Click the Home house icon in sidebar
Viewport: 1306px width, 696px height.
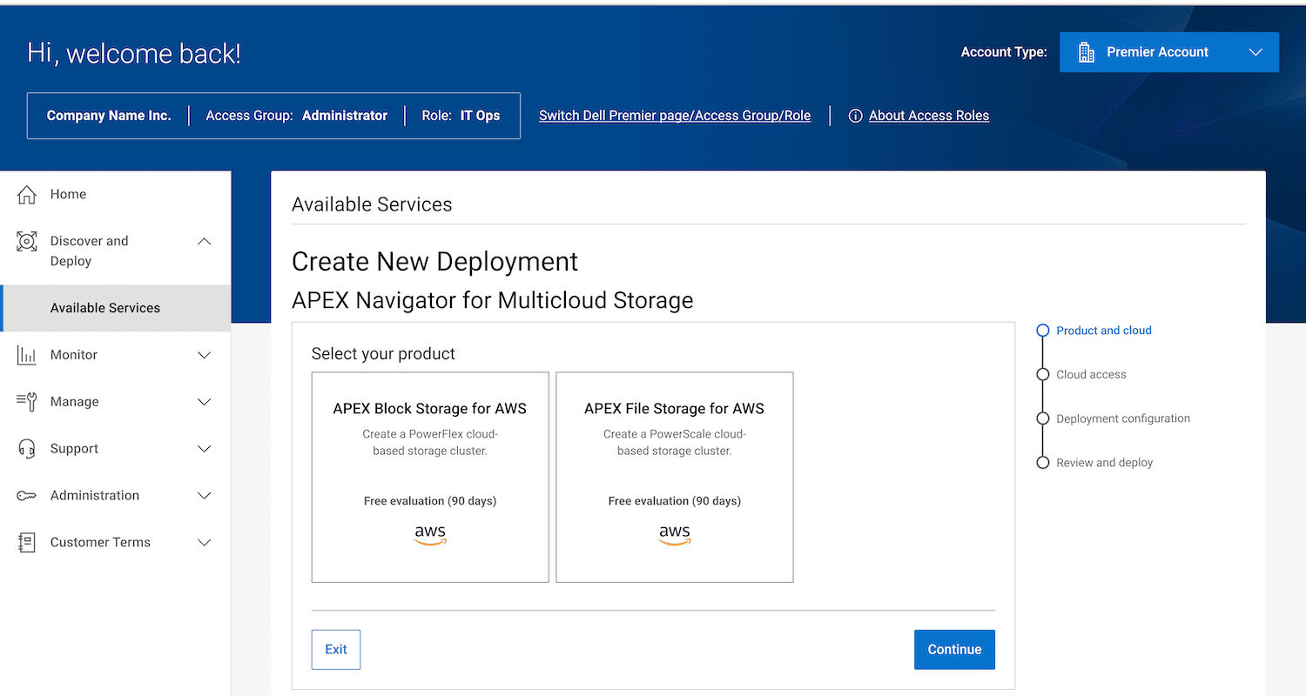point(27,195)
